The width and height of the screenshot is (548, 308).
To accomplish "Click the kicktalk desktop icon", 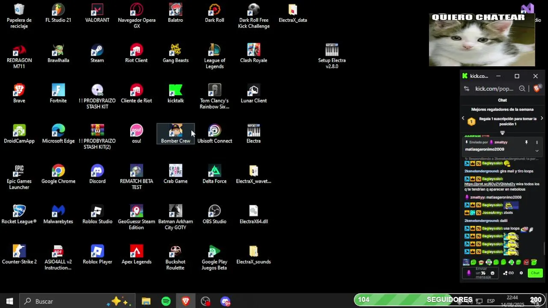I will point(176,94).
